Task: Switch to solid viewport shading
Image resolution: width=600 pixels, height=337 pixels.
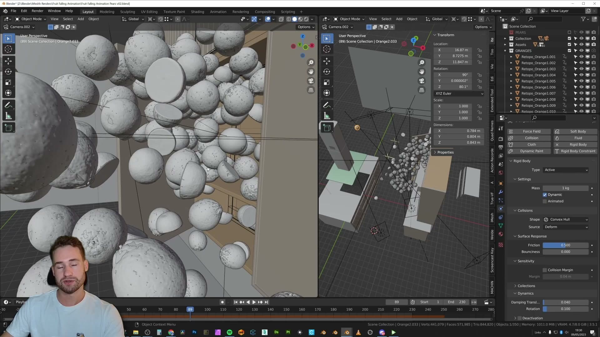Action: coord(294,19)
